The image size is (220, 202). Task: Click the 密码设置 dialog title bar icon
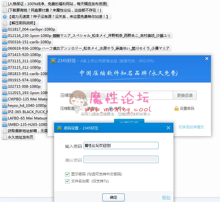[x=59, y=128]
